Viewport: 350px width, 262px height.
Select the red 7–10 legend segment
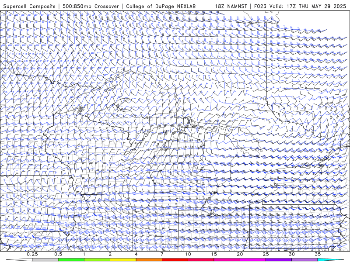(x=175, y=260)
